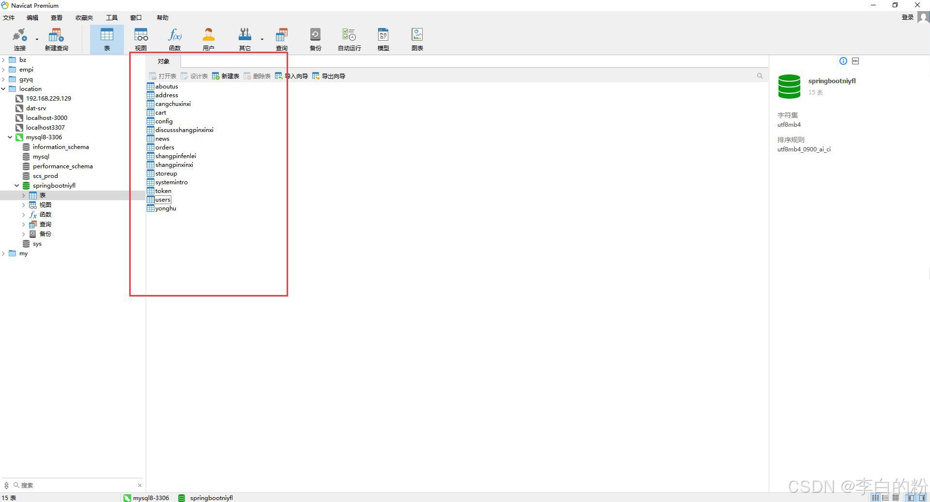Select the 视图 (View) toolbar icon
Image resolution: width=930 pixels, height=502 pixels.
tap(141, 40)
